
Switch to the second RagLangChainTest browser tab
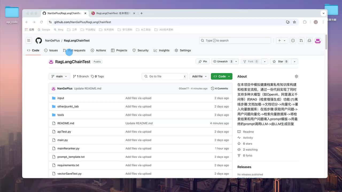[113, 13]
